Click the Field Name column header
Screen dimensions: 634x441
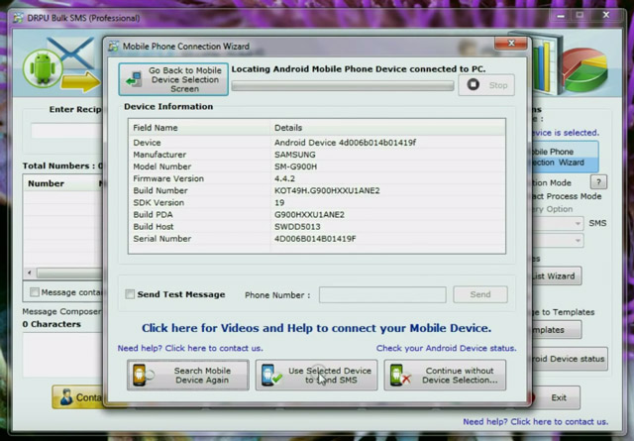pyautogui.click(x=199, y=128)
